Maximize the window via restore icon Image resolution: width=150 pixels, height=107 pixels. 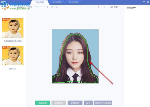pyautogui.click(x=144, y=2)
